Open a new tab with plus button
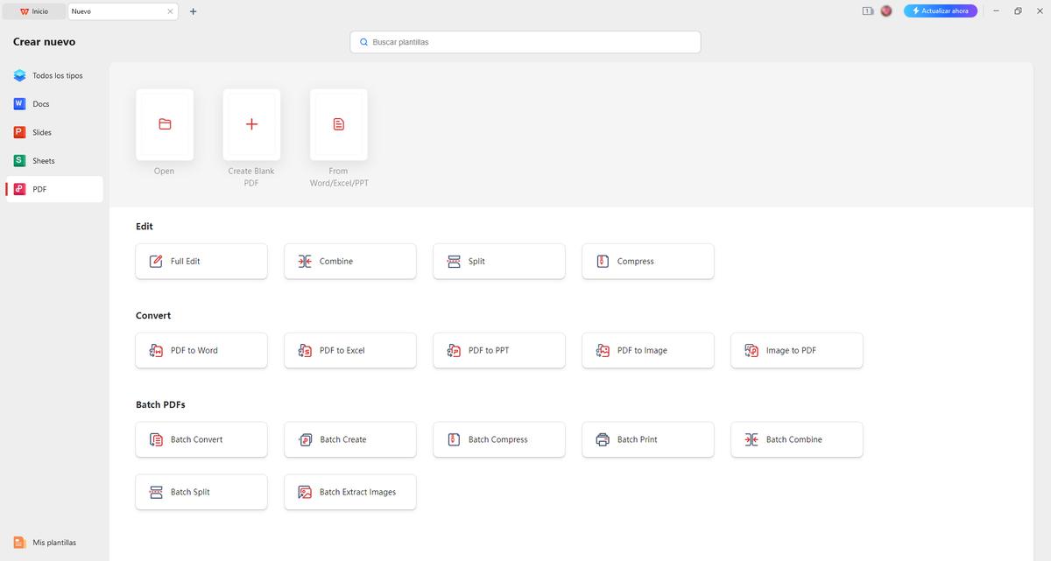Viewport: 1051px width, 561px height. tap(194, 11)
